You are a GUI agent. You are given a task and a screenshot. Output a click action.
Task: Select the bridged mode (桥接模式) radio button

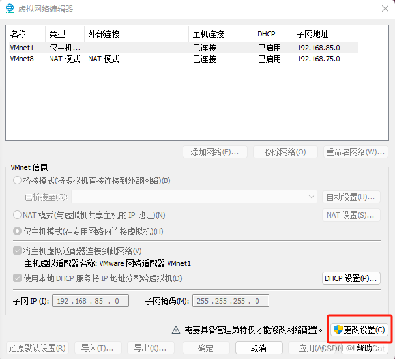pos(17,180)
